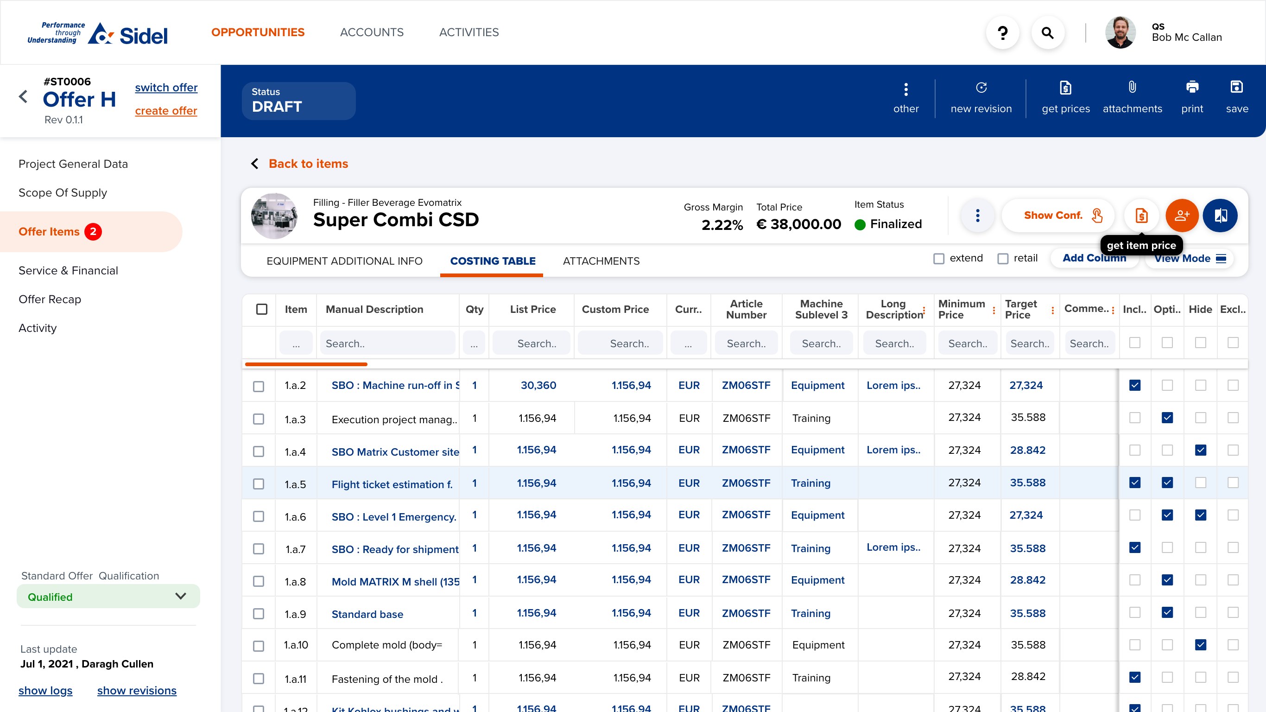The image size is (1266, 712).
Task: Switch to OPPORTUNITIES menu
Action: [258, 32]
